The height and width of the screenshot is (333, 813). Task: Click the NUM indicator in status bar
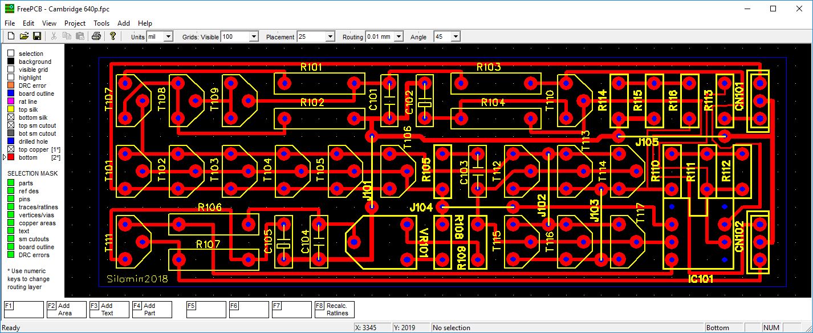click(x=771, y=328)
